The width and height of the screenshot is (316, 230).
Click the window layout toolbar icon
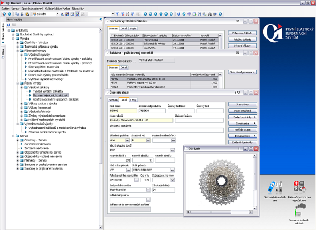(x=194, y=14)
